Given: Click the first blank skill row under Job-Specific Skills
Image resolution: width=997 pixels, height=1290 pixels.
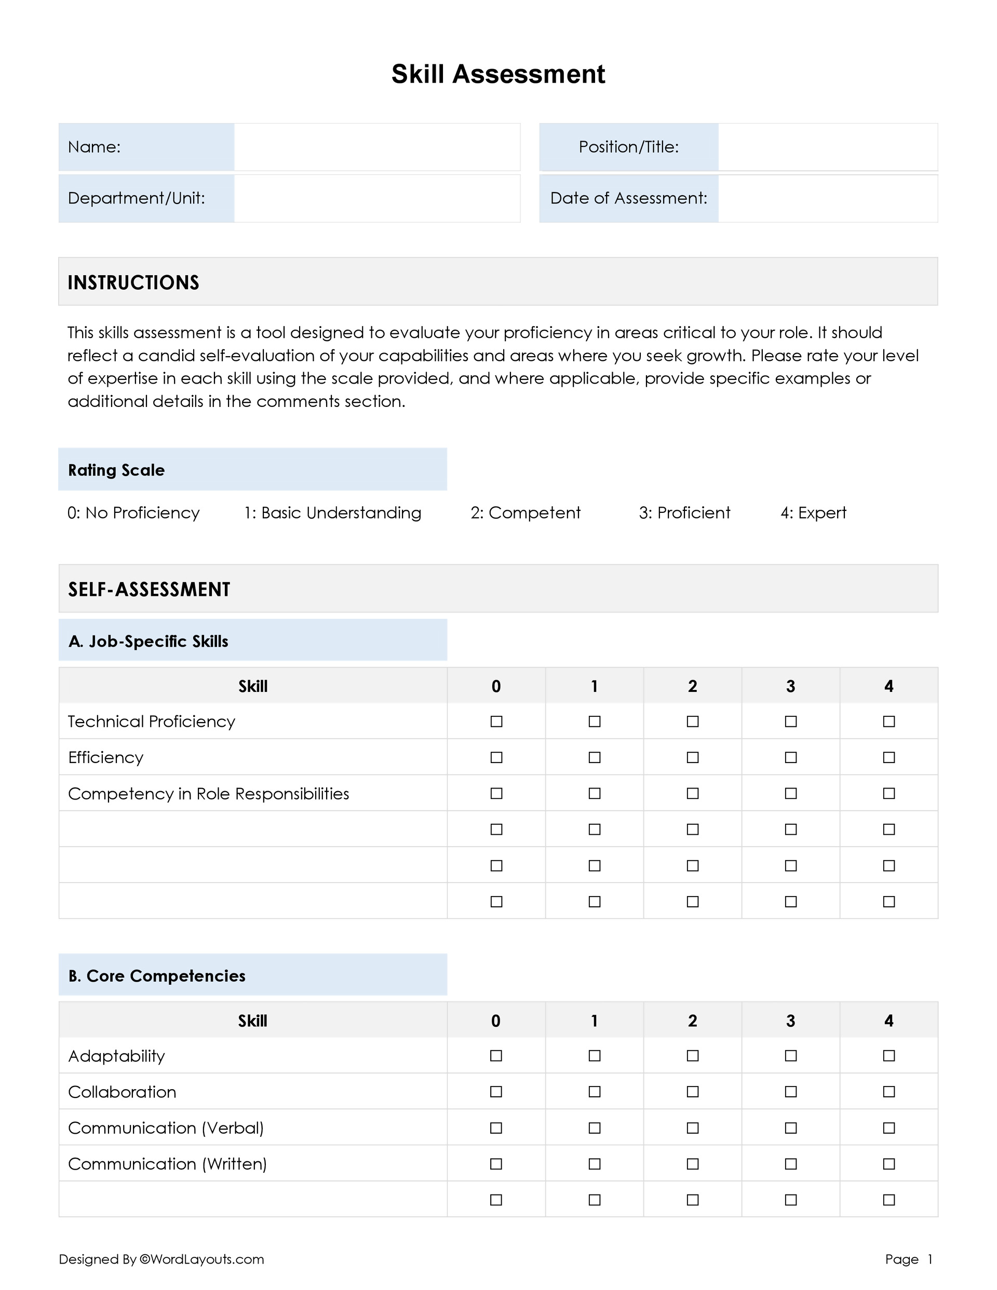Looking at the screenshot, I should coord(253,830).
